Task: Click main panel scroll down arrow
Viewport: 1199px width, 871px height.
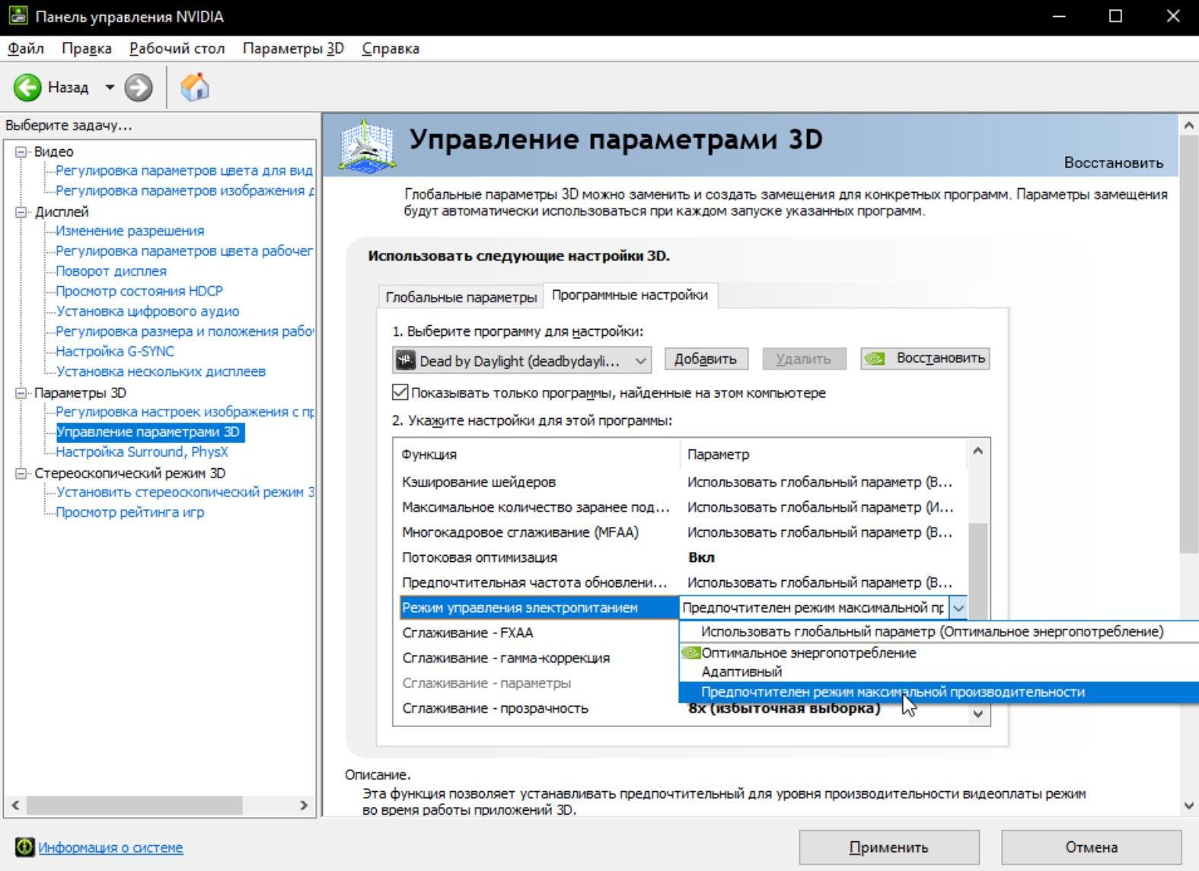Action: point(1189,806)
